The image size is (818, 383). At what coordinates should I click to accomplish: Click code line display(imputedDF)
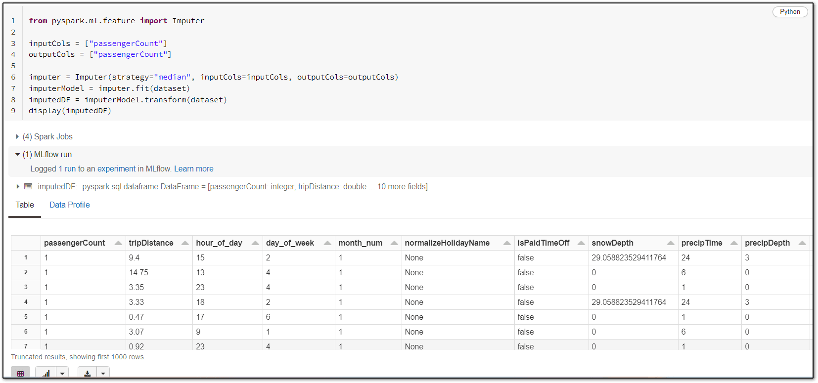pos(70,111)
